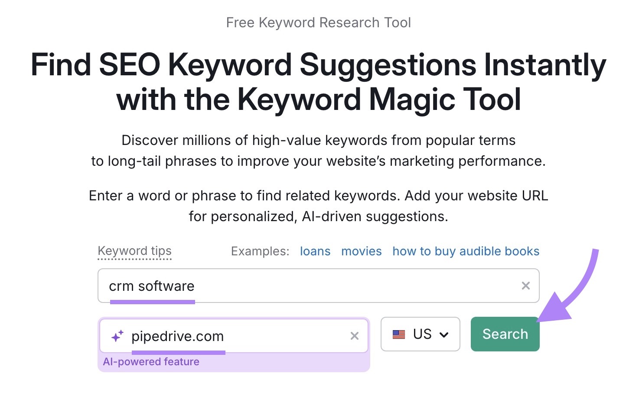Click the purple AI sparkle icon

pyautogui.click(x=116, y=336)
